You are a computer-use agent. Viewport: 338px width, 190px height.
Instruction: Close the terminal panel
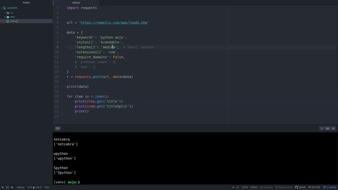click(333, 128)
